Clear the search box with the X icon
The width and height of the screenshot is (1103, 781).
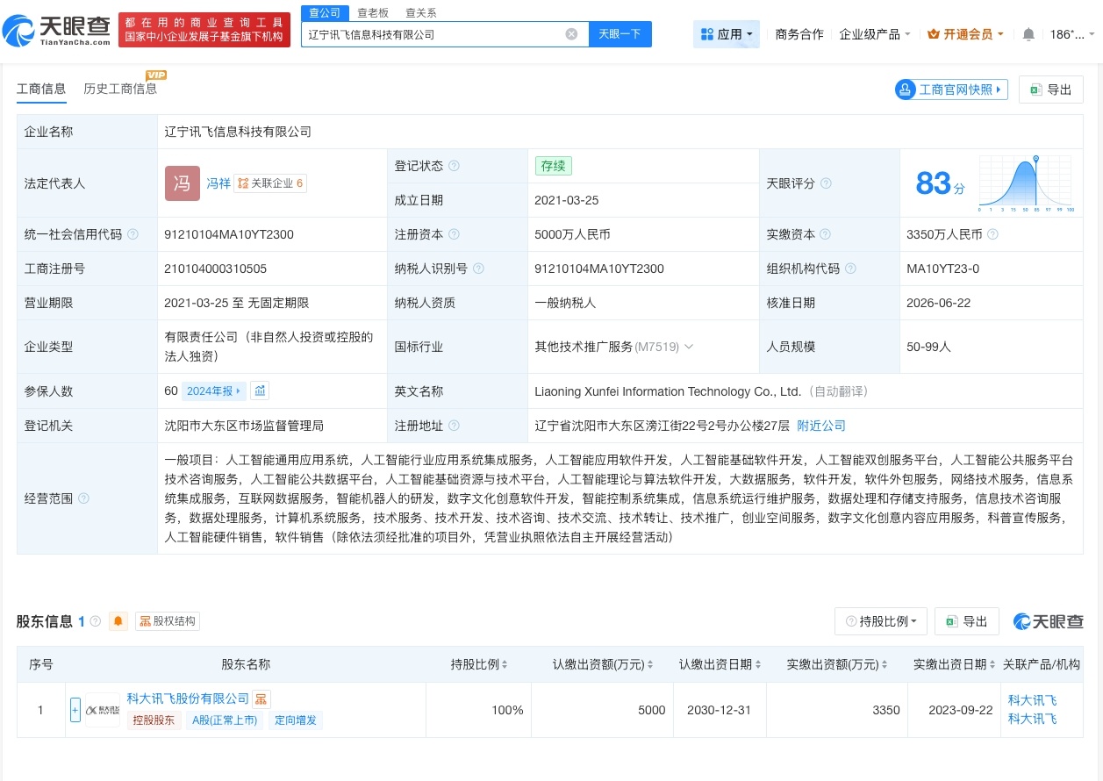[x=571, y=34]
